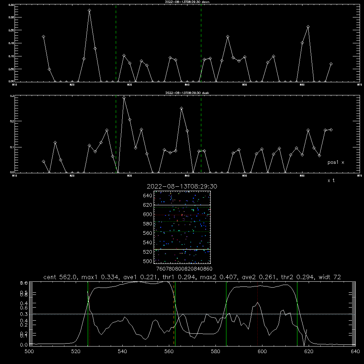The image size is (364, 364).
Task: Click the solid green vertical line near 585 in the bottom plot
Action: coord(226,314)
